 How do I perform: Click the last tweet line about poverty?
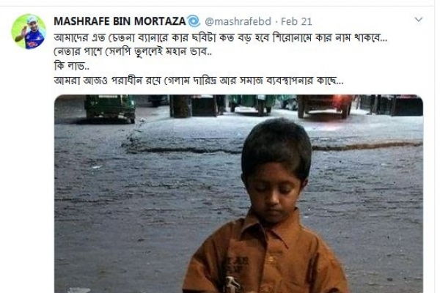(x=199, y=81)
